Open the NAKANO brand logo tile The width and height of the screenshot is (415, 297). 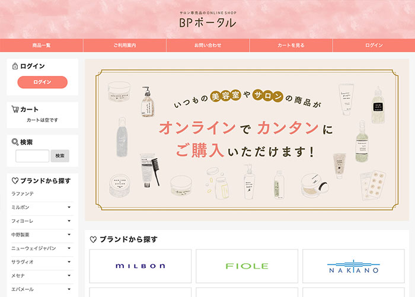tap(353, 266)
